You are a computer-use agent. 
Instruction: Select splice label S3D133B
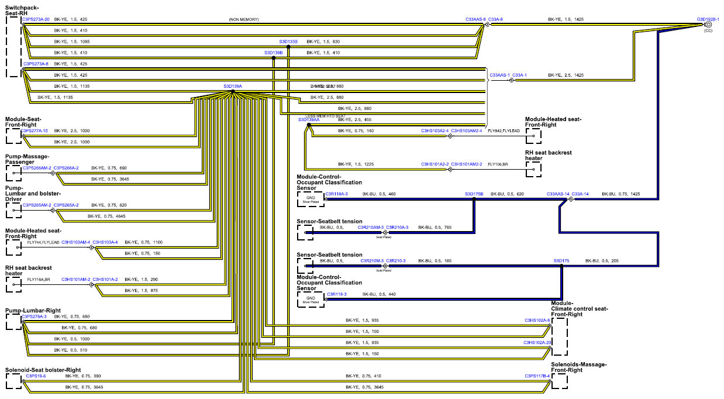(288, 42)
